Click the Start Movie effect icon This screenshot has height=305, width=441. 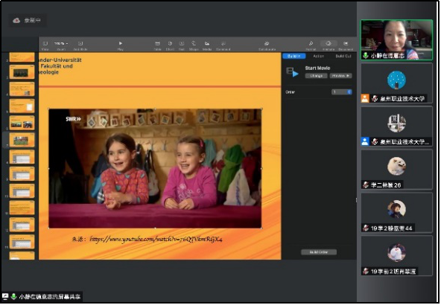pos(292,72)
